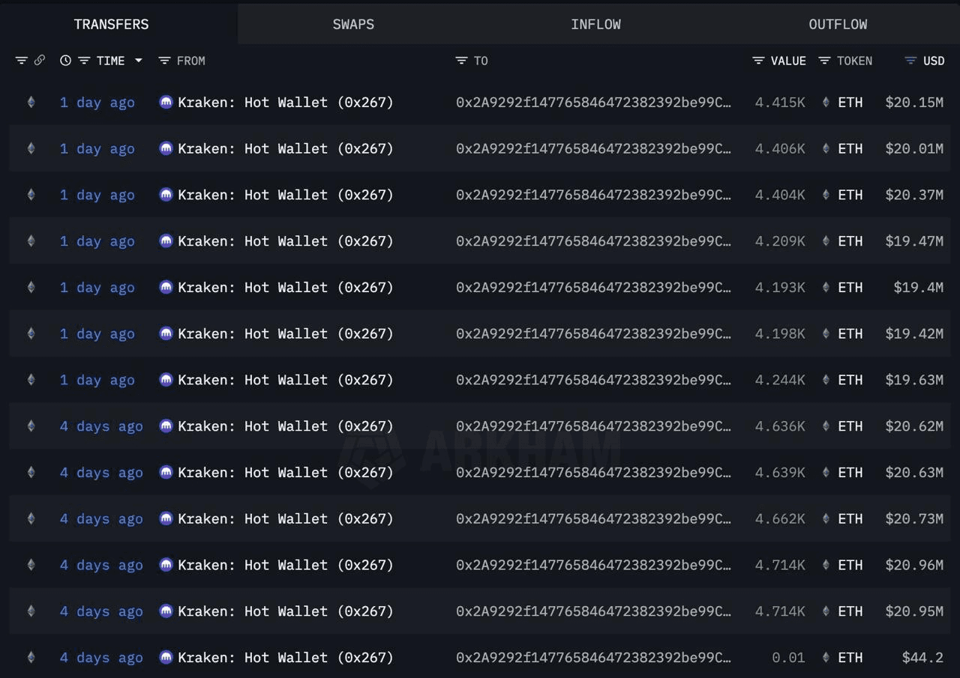Open the filter icon next to FROM
The image size is (960, 678).
click(x=164, y=61)
